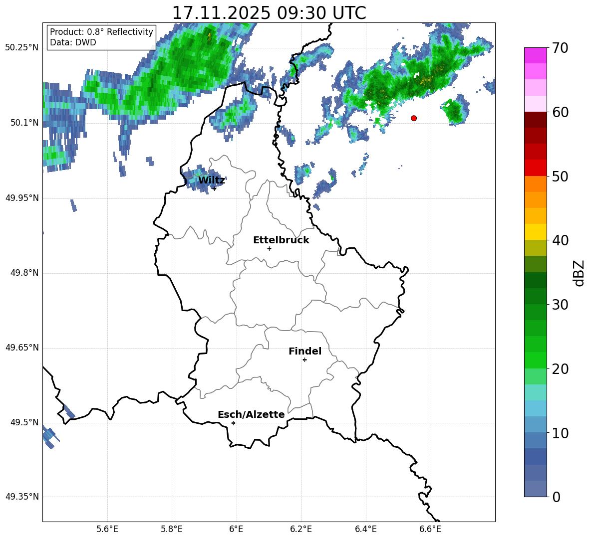
Task: Click the Ettelbruck city label
Action: tap(281, 240)
